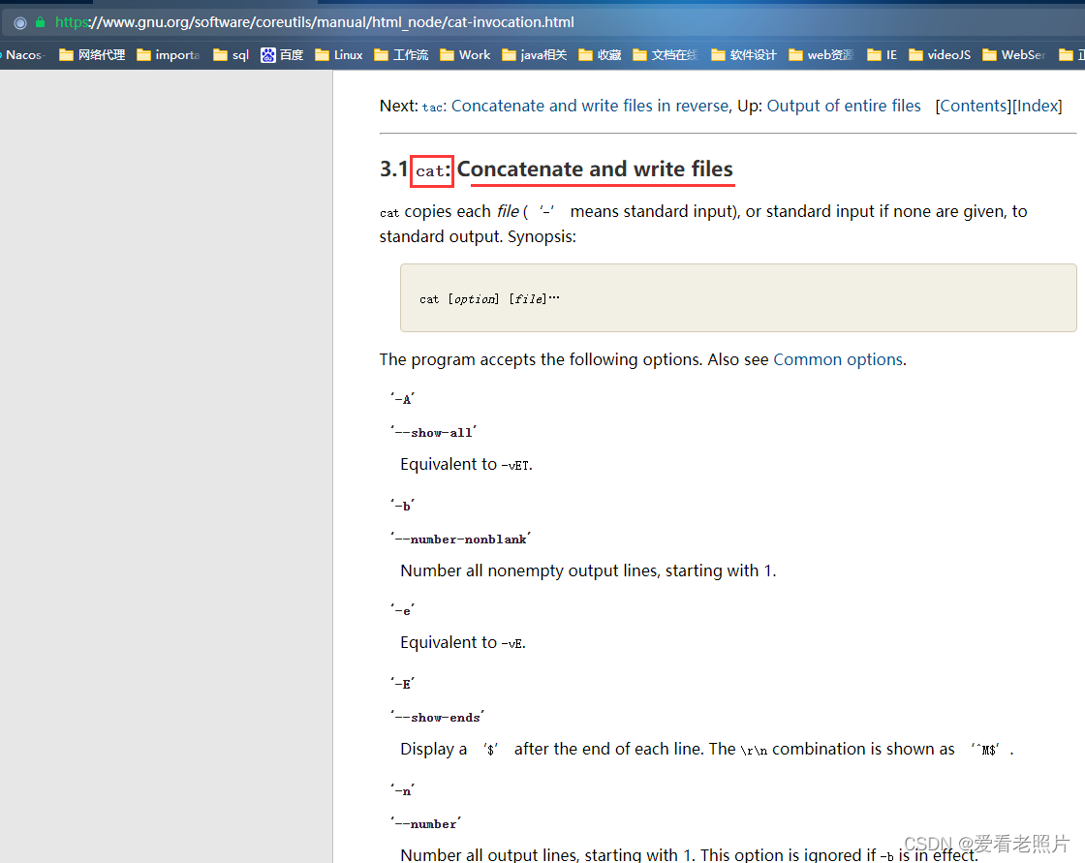Open the 工作流 bookmark folder
The image size is (1085, 863).
pyautogui.click(x=401, y=54)
